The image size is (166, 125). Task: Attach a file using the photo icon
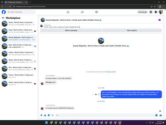click(x=45, y=115)
